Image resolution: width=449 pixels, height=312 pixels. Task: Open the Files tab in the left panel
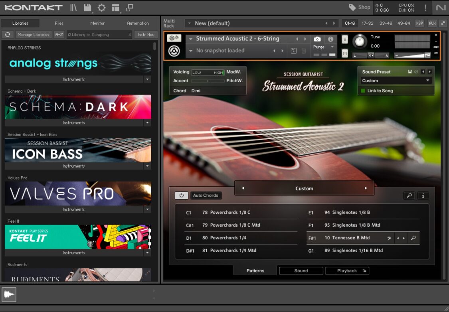click(59, 23)
